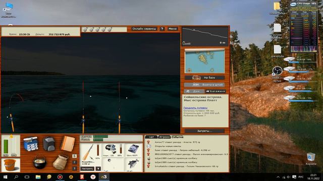Screen dimensions: 323x181
Task: Click the money amount 352 722 879 руб.
Action: (60, 34)
